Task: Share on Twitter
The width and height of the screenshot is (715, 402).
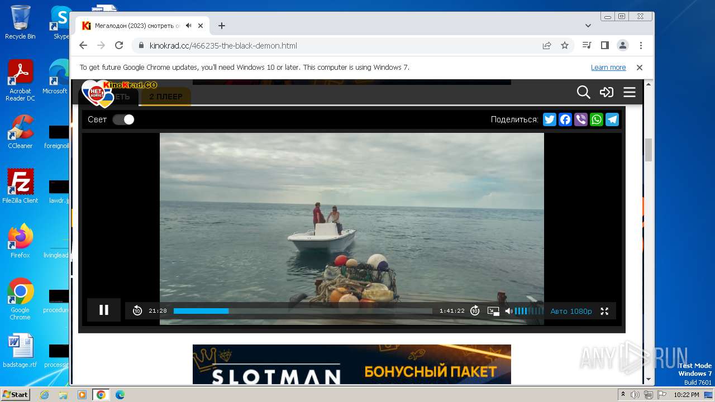Action: click(550, 119)
